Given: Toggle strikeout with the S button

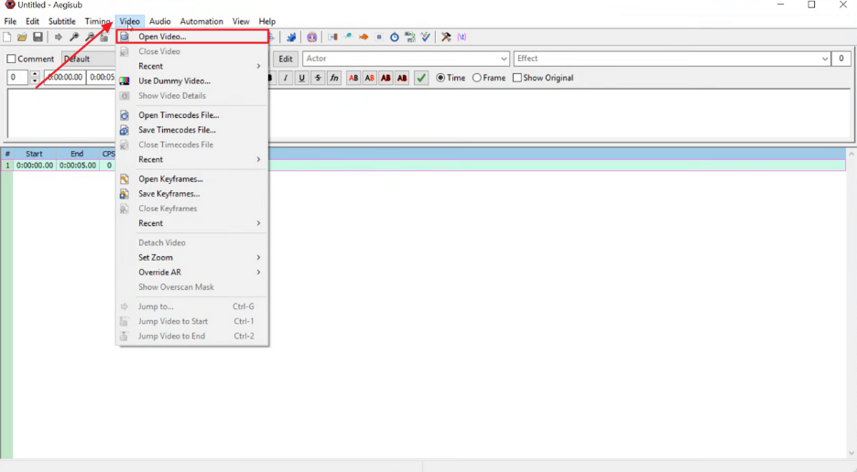Looking at the screenshot, I should point(318,78).
